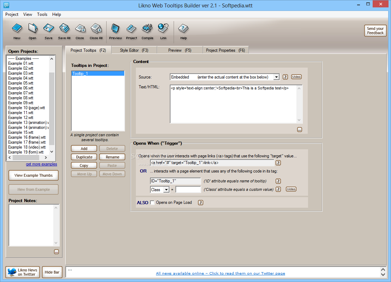Select Tooltip_1 in Tooltips in Project
This screenshot has width=391, height=282.
point(98,73)
